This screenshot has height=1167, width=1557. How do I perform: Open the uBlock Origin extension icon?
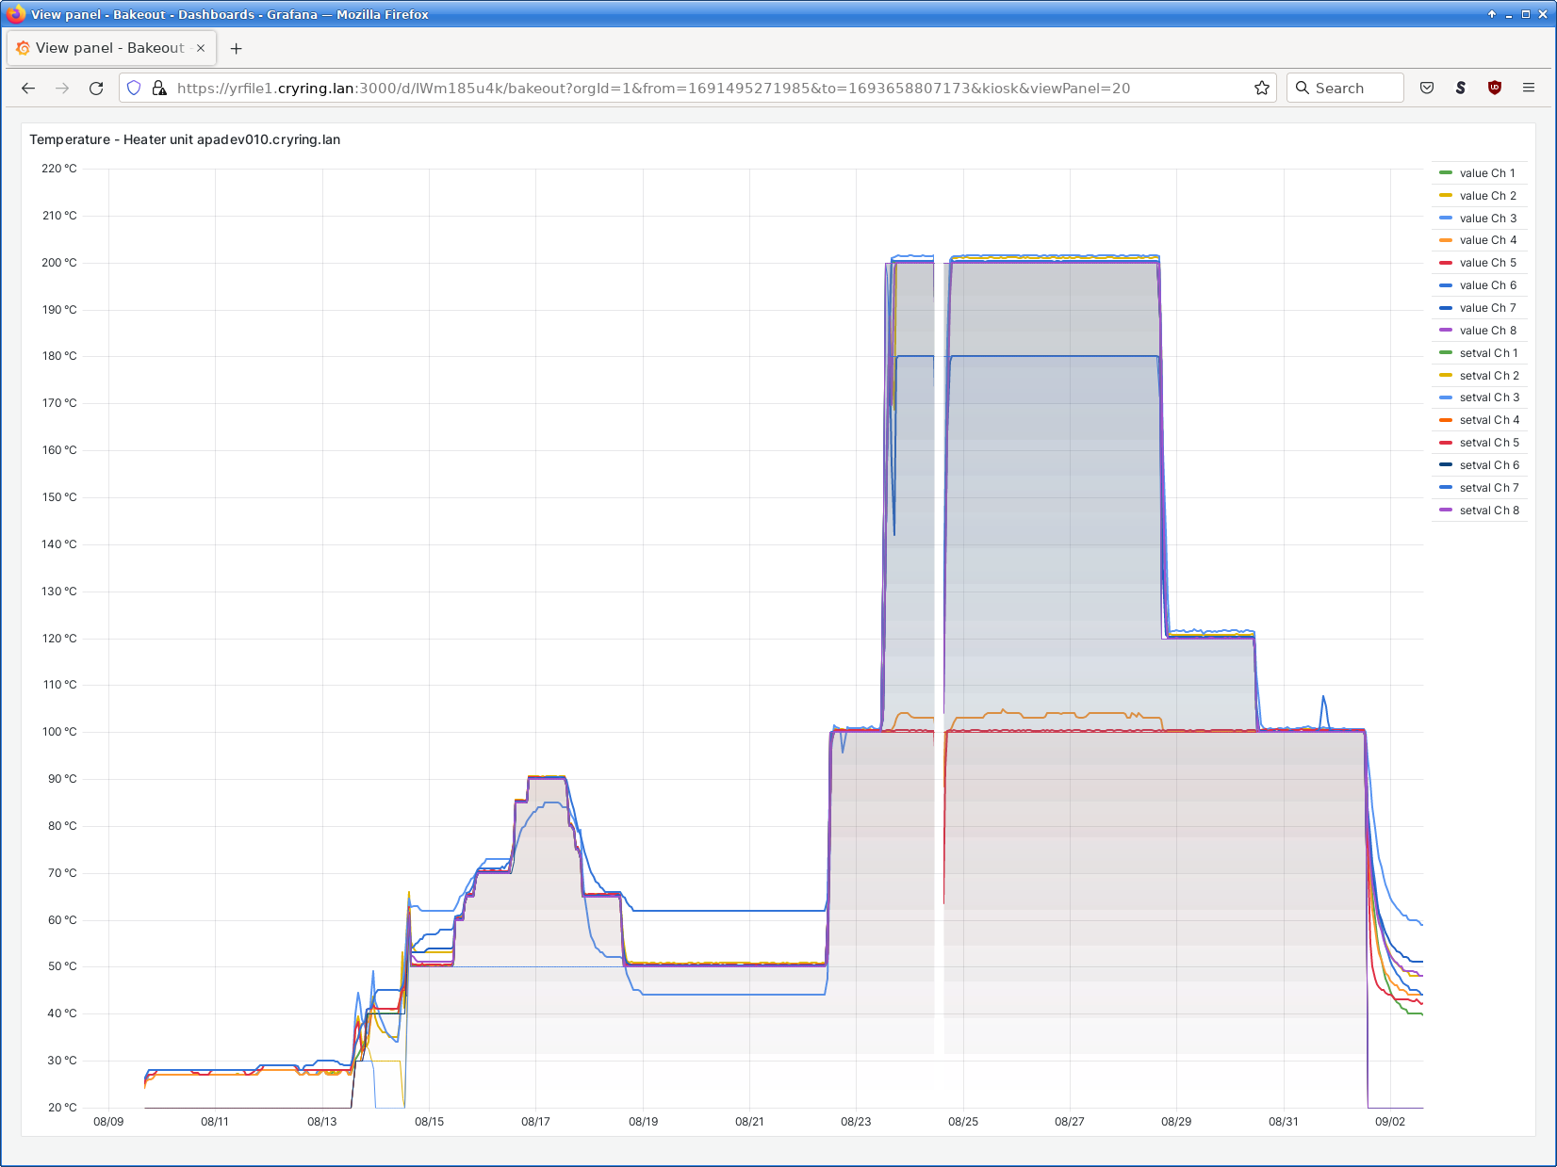click(1495, 88)
